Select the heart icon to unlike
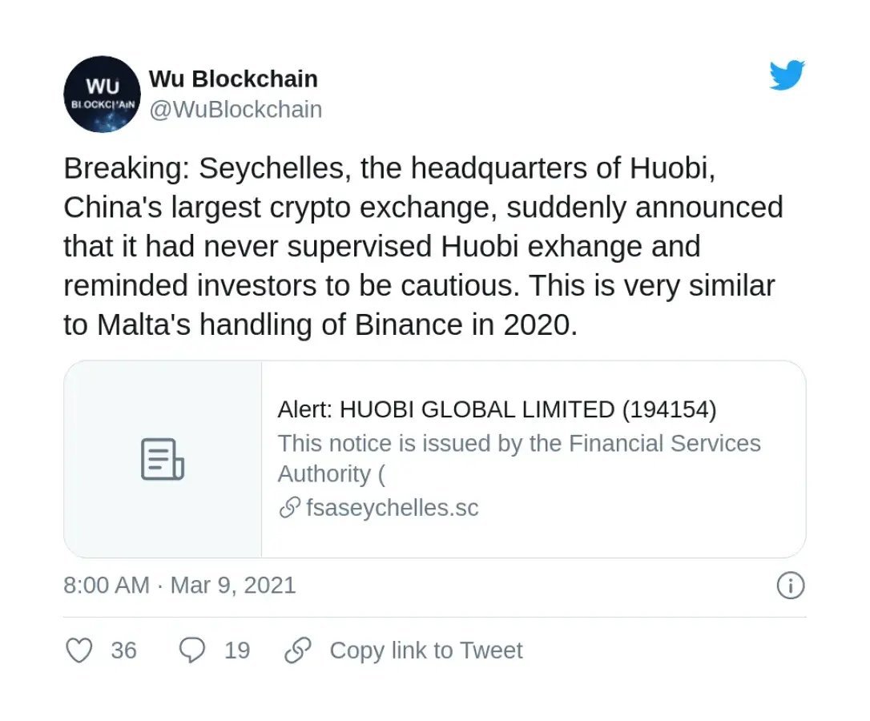The height and width of the screenshot is (721, 870). (79, 651)
